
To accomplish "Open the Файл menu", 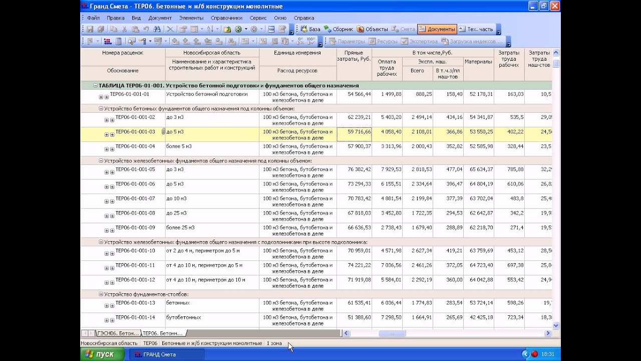I will coord(93,18).
